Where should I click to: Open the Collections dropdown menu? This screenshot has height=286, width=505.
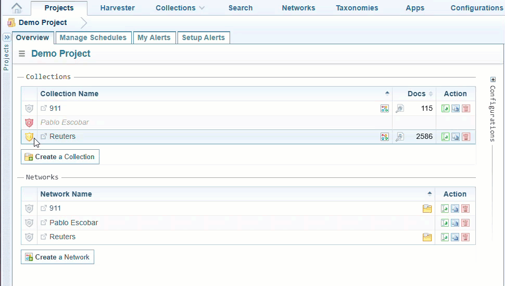180,8
